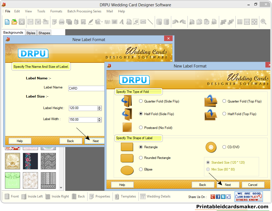Click Cancel in fold type dialog

253,185
